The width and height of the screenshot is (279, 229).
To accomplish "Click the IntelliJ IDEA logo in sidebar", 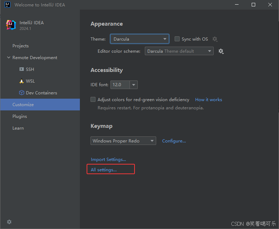I will 11,25.
